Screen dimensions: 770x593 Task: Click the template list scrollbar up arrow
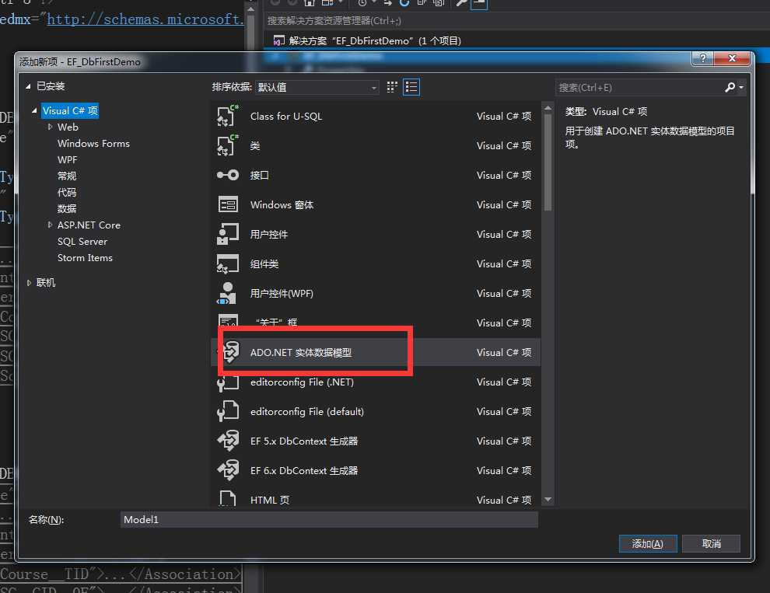[x=548, y=107]
